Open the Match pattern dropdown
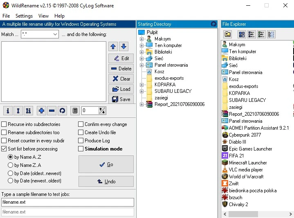The height and width of the screenshot is (218, 294). (x=56, y=34)
